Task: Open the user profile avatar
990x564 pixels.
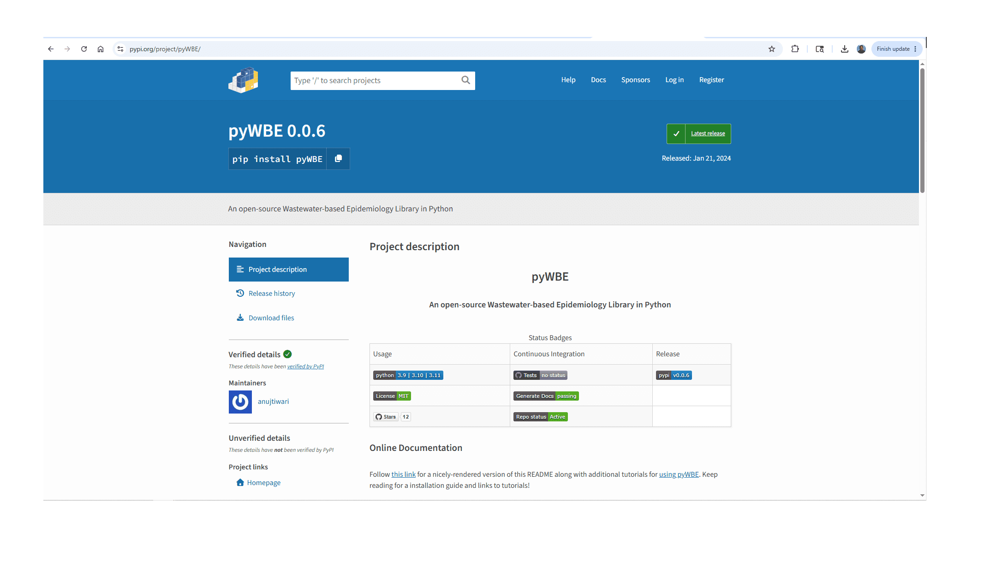Action: click(861, 49)
